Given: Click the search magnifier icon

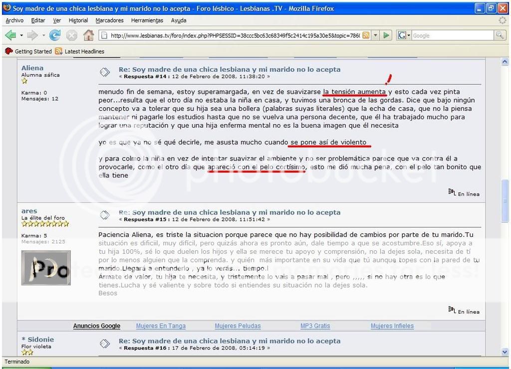Looking at the screenshot, I should pyautogui.click(x=499, y=35).
